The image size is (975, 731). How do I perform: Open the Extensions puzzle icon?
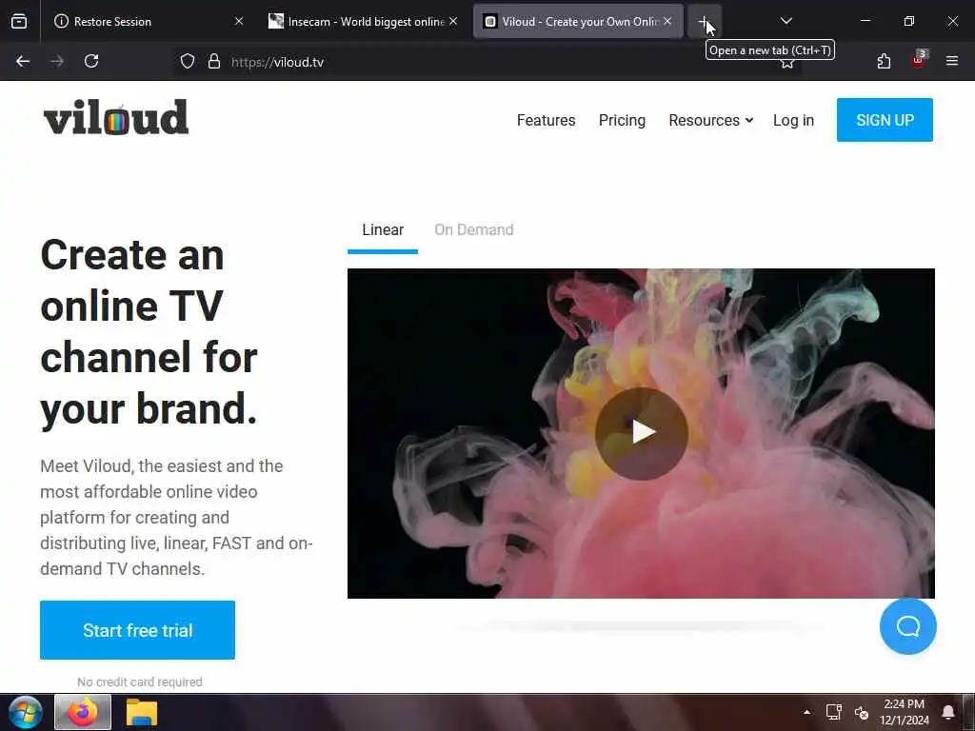pos(884,62)
